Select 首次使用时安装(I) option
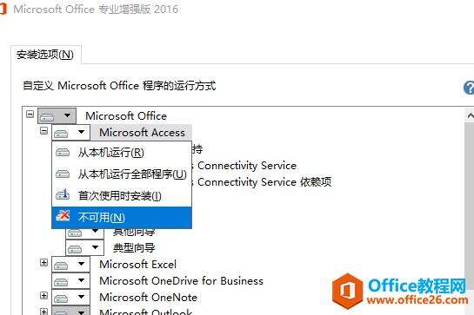Image resolution: width=474 pixels, height=315 pixels. pos(122,196)
